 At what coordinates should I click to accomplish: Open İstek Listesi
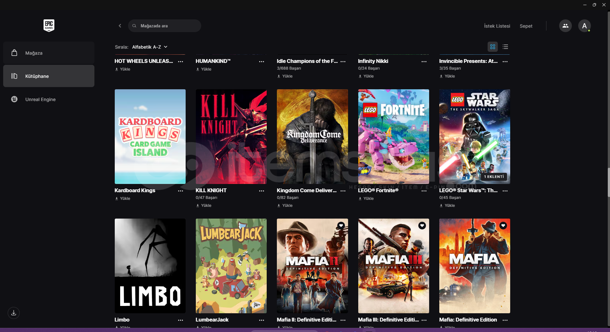pyautogui.click(x=497, y=26)
